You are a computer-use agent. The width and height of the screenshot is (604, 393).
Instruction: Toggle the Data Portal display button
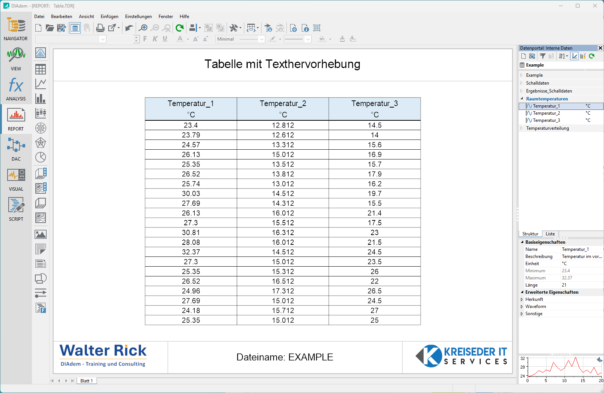(75, 28)
